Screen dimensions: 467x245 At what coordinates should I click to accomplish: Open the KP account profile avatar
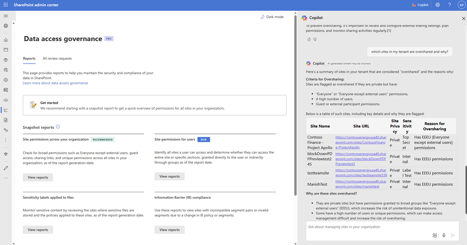(461, 5)
